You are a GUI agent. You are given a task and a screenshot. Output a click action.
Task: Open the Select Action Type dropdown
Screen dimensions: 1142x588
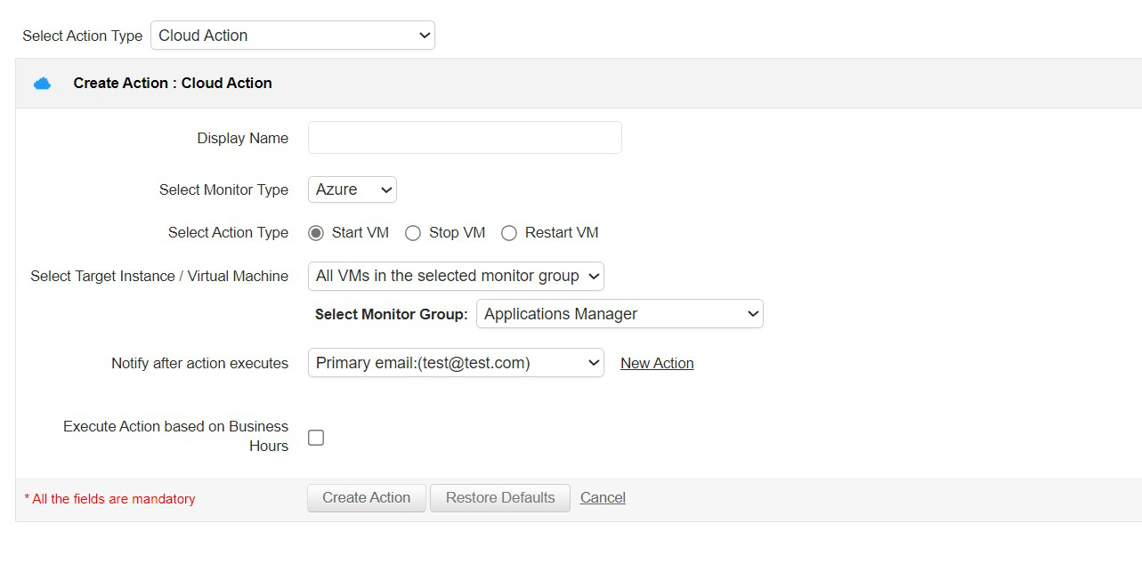pos(292,35)
